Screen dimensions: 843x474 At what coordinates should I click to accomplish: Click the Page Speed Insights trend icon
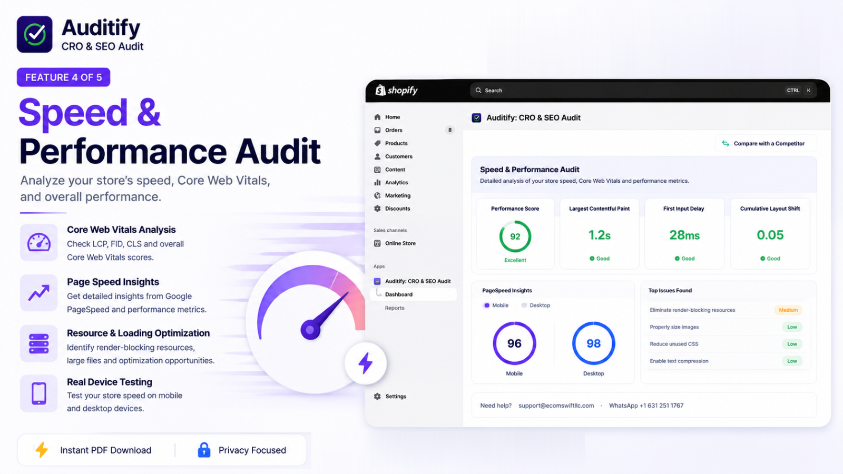[x=39, y=293]
